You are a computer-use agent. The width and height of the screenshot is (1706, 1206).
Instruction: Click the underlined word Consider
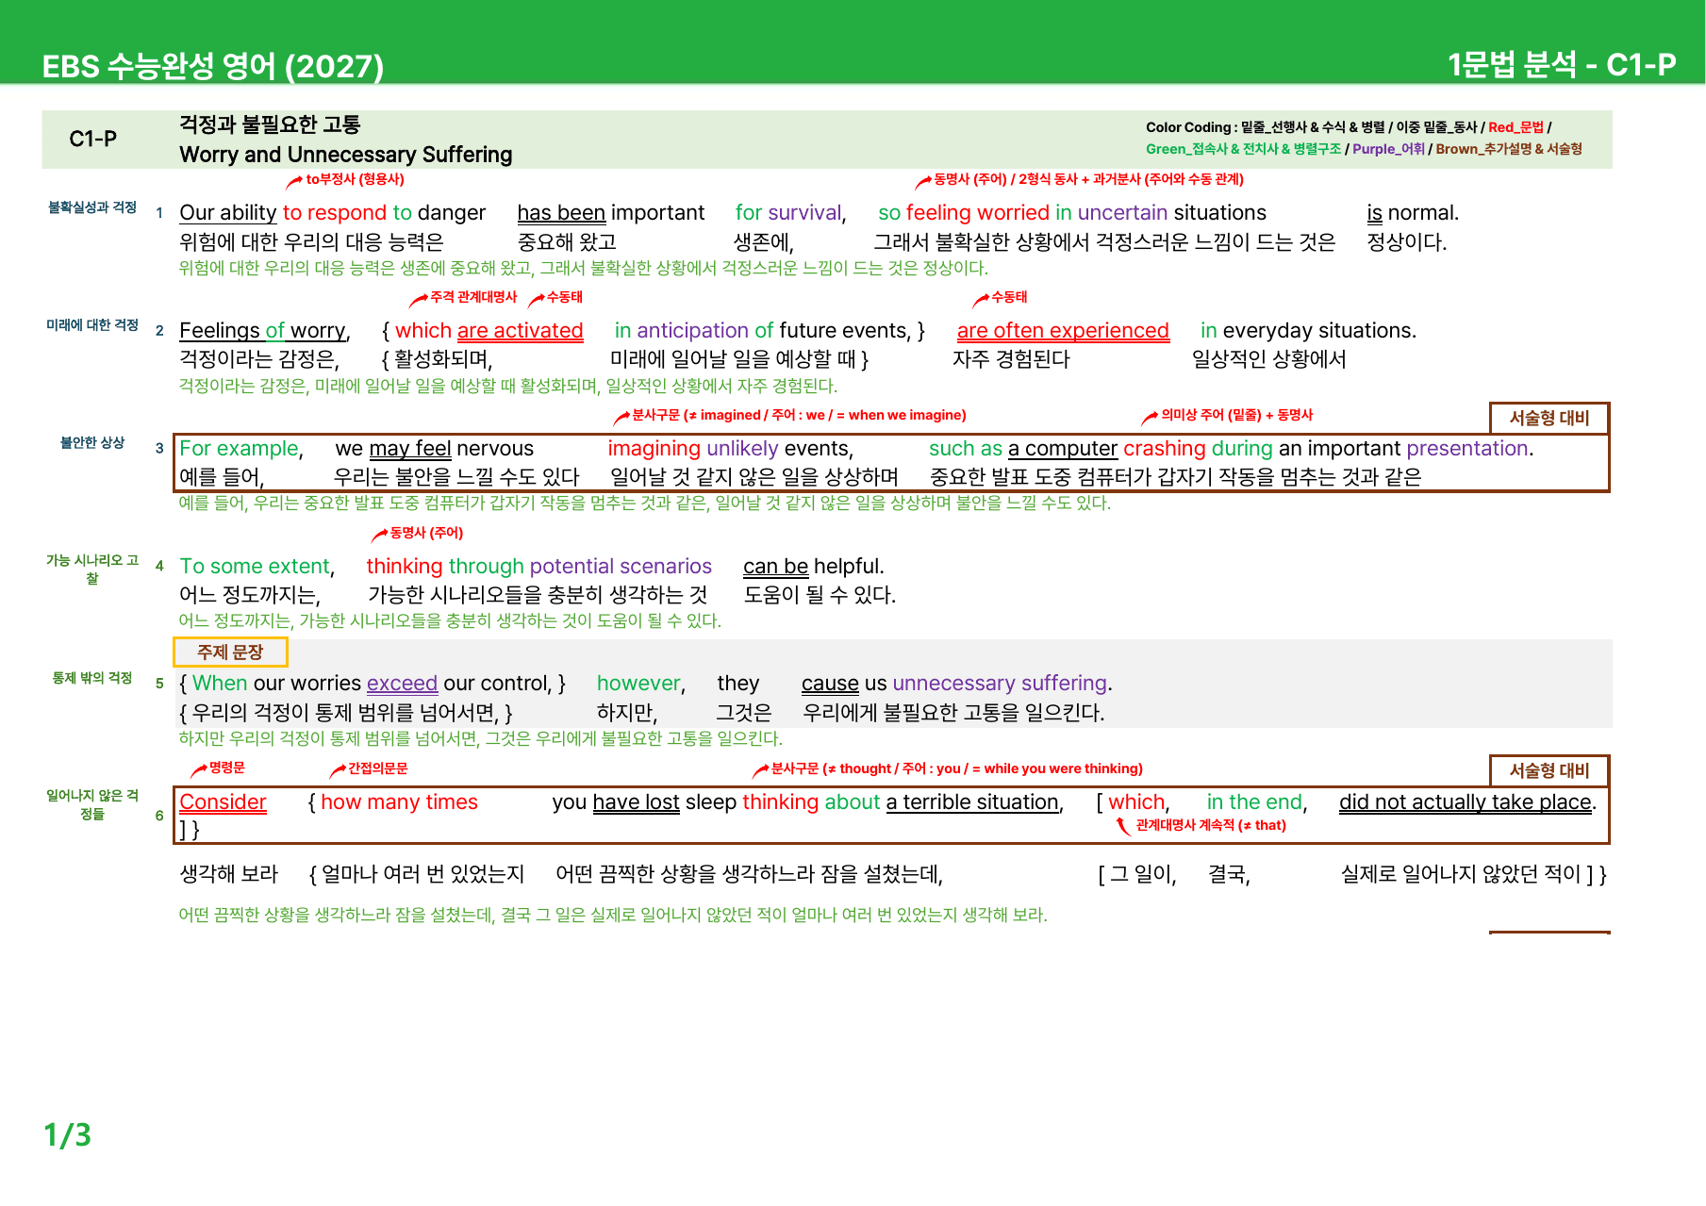223,802
